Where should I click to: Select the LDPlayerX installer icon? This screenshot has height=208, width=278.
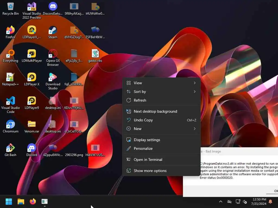click(x=32, y=32)
